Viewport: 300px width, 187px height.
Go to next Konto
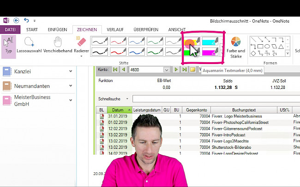click(x=176, y=70)
